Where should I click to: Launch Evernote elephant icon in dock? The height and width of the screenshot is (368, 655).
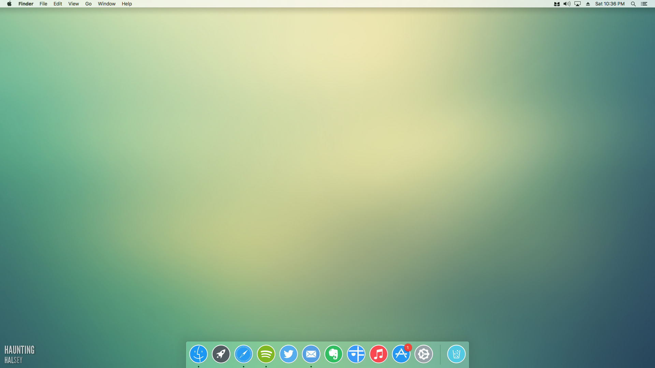click(334, 354)
